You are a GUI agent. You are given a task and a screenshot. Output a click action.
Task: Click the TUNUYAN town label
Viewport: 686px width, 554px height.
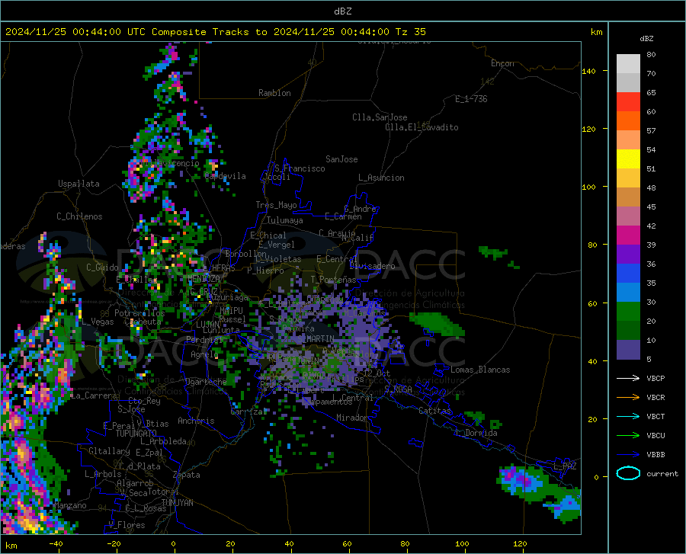(x=177, y=503)
